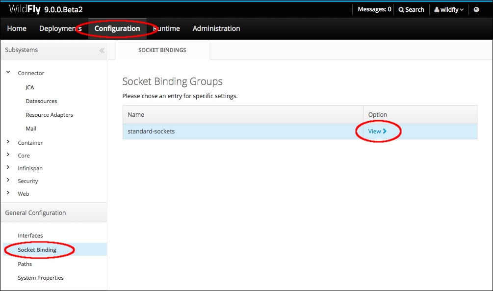This screenshot has width=493, height=291.
Task: Expand the Container subsystem node
Action: [8, 142]
